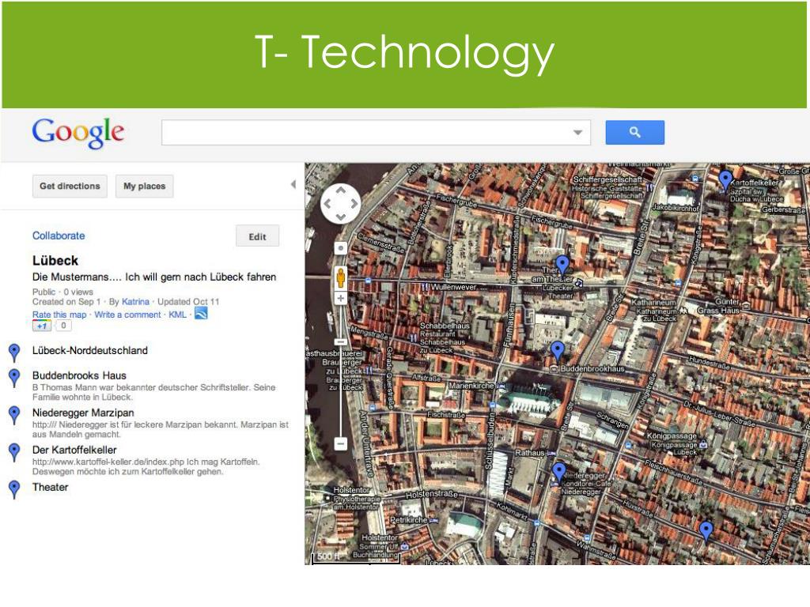
Task: Click the map pan control circle
Action: click(x=340, y=203)
